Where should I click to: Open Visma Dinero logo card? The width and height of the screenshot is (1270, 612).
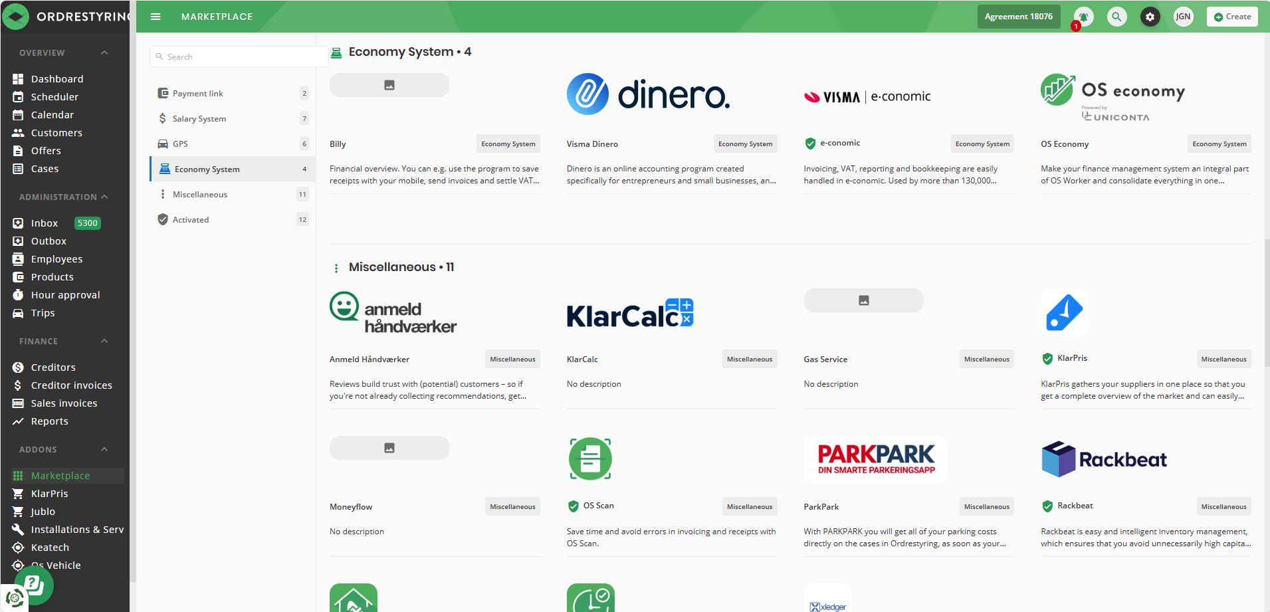click(648, 94)
